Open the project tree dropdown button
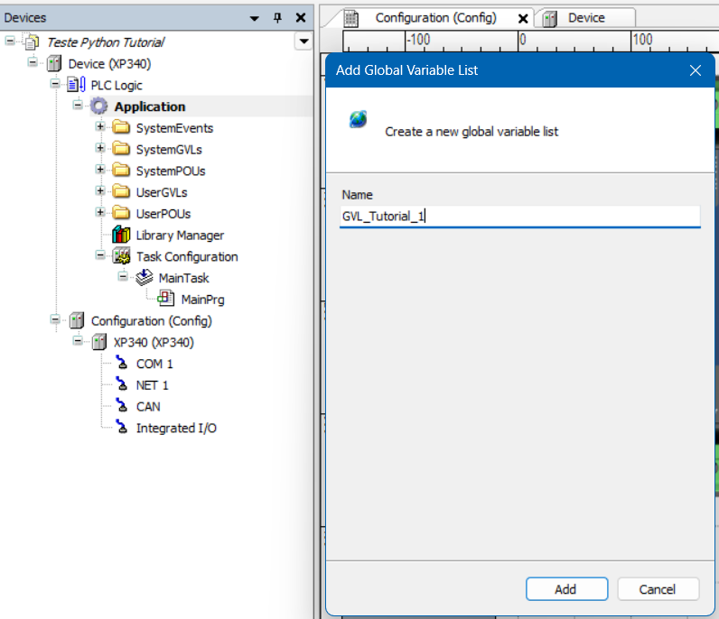The height and width of the screenshot is (619, 719). click(303, 42)
